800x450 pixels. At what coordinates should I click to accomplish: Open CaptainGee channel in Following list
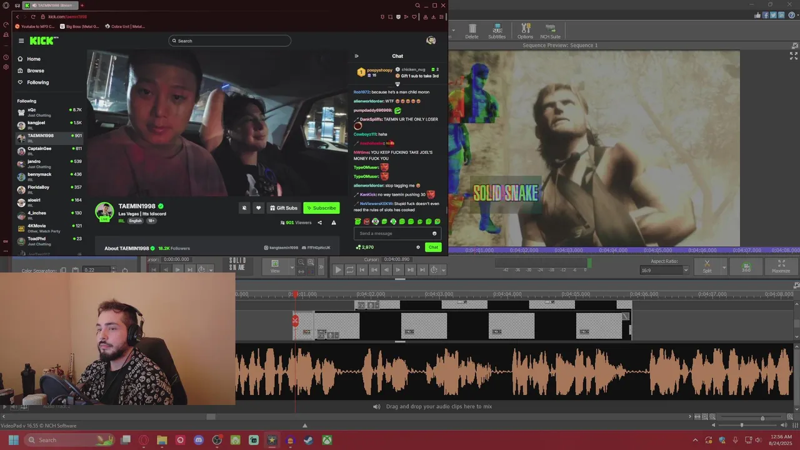pos(49,150)
